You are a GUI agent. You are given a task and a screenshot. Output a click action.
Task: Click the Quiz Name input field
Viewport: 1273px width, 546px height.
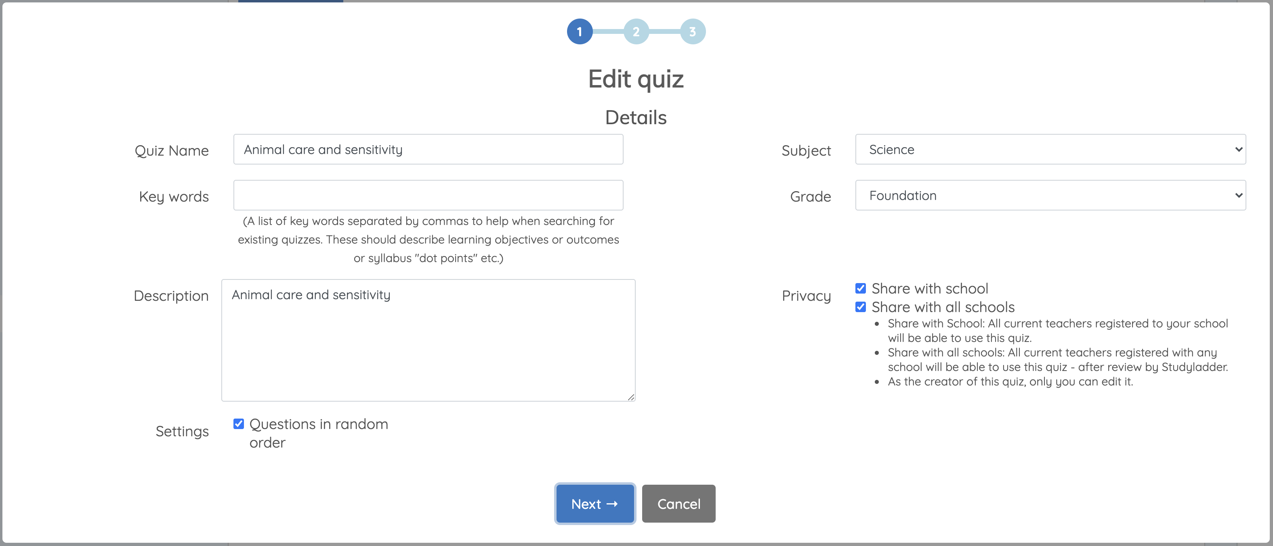pyautogui.click(x=428, y=150)
